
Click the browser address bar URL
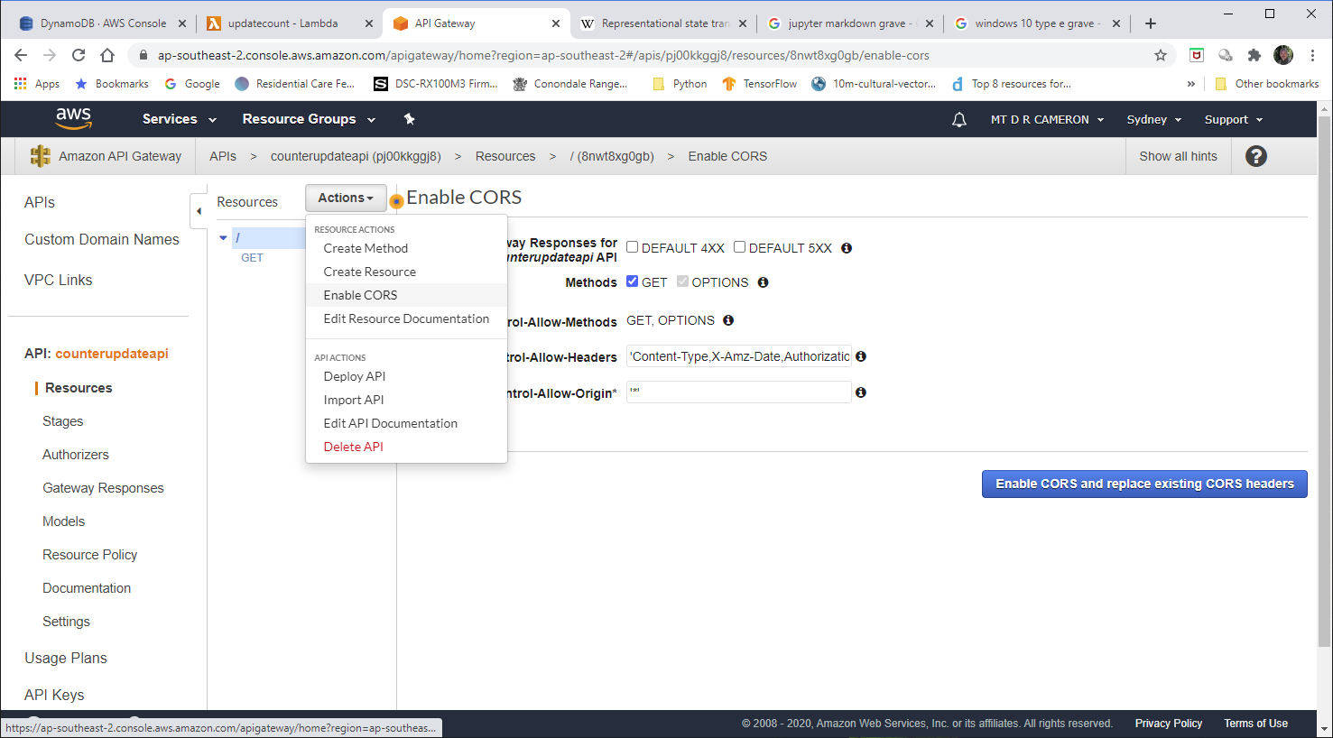point(543,55)
